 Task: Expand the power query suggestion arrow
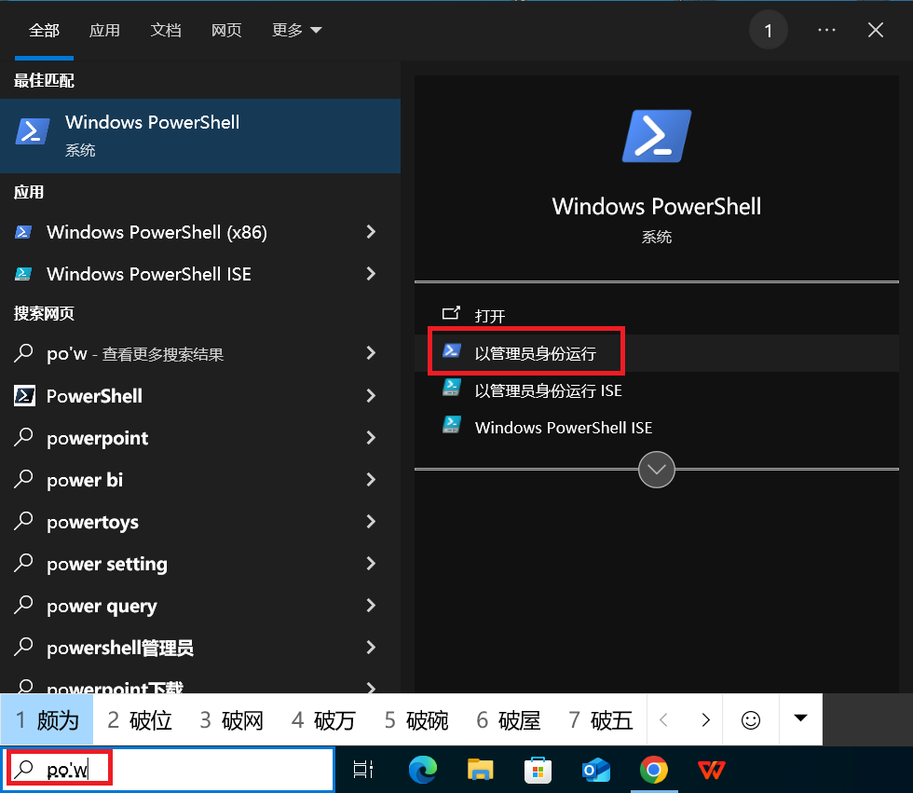click(x=371, y=606)
